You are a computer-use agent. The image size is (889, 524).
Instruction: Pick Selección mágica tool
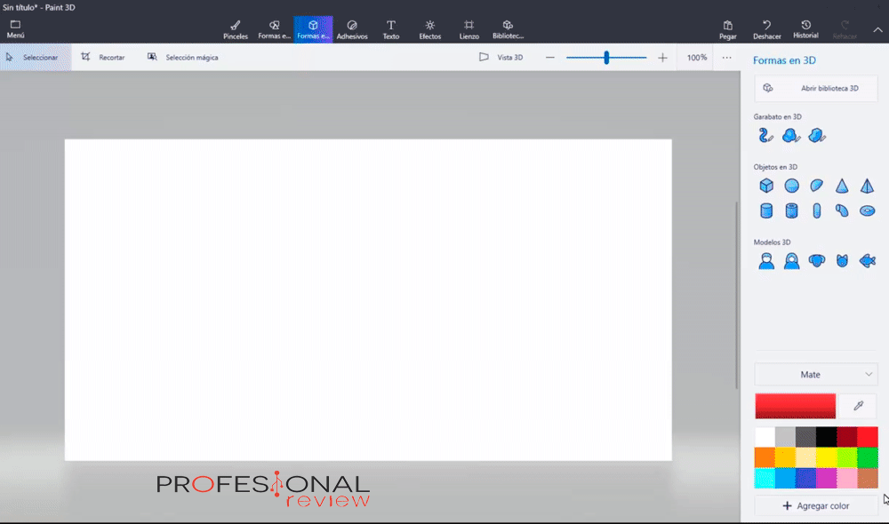(x=182, y=57)
